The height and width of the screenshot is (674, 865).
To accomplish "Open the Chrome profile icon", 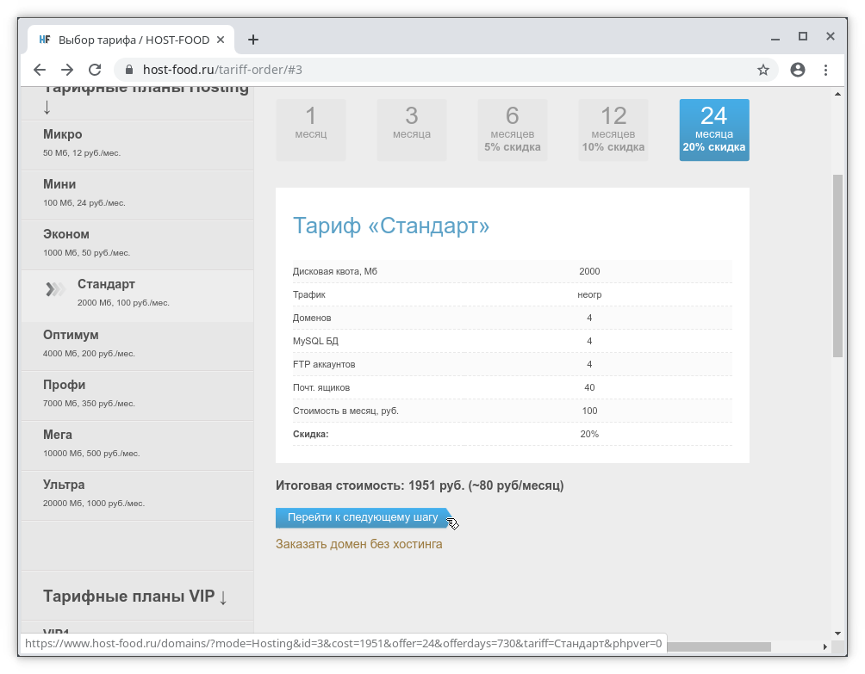I will coord(798,70).
